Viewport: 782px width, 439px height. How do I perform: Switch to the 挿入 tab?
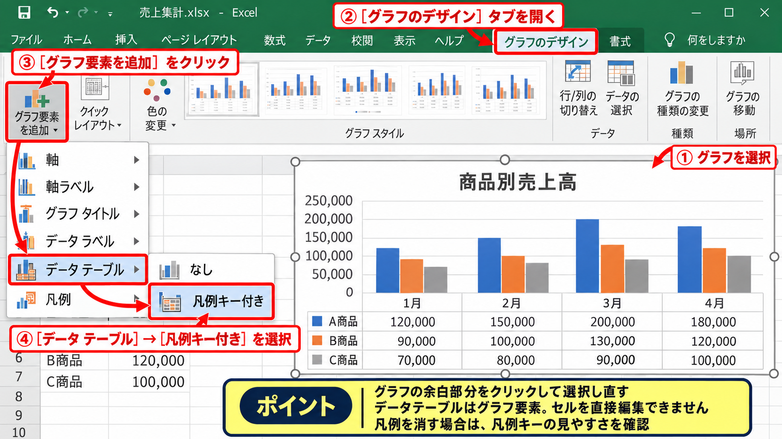126,40
